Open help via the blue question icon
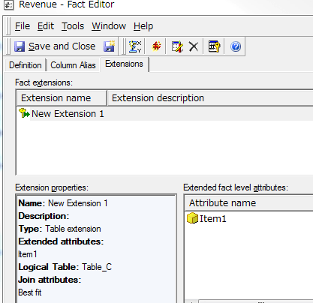Viewport: 313px width, 303px height. (x=236, y=46)
